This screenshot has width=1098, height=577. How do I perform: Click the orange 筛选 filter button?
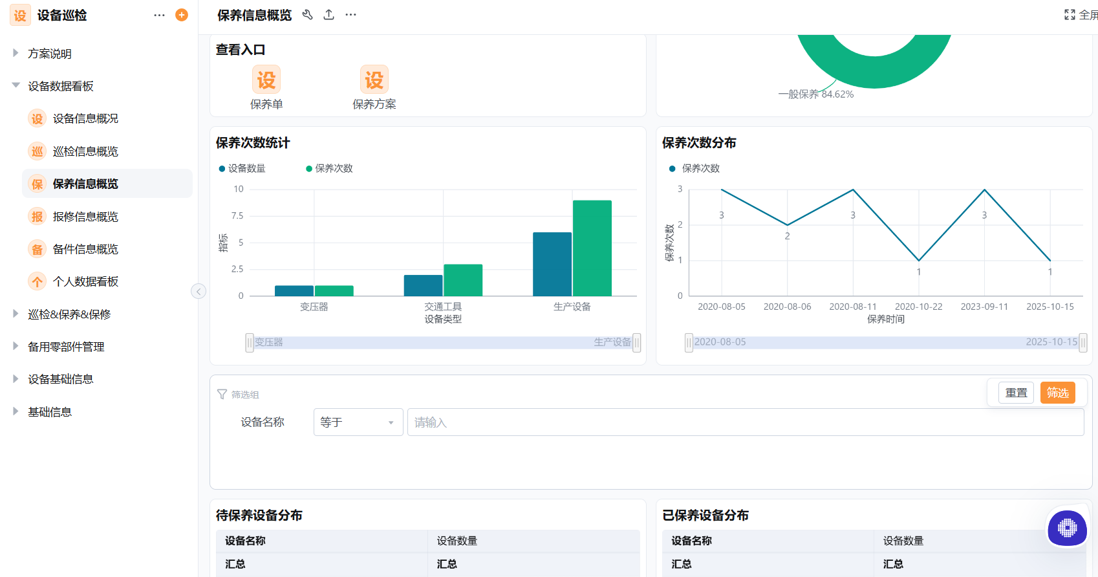[x=1057, y=393]
